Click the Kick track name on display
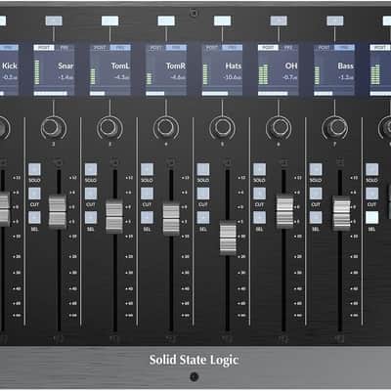Image resolution: width=391 pixels, height=391 pixels. point(10,65)
